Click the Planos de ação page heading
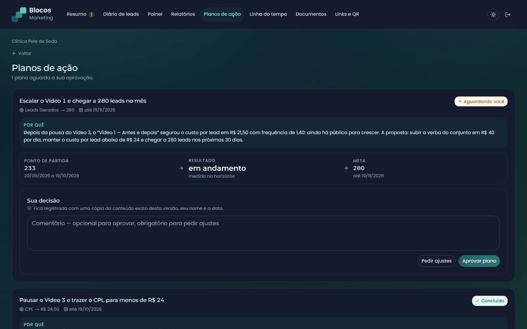527x329 pixels. coord(45,68)
